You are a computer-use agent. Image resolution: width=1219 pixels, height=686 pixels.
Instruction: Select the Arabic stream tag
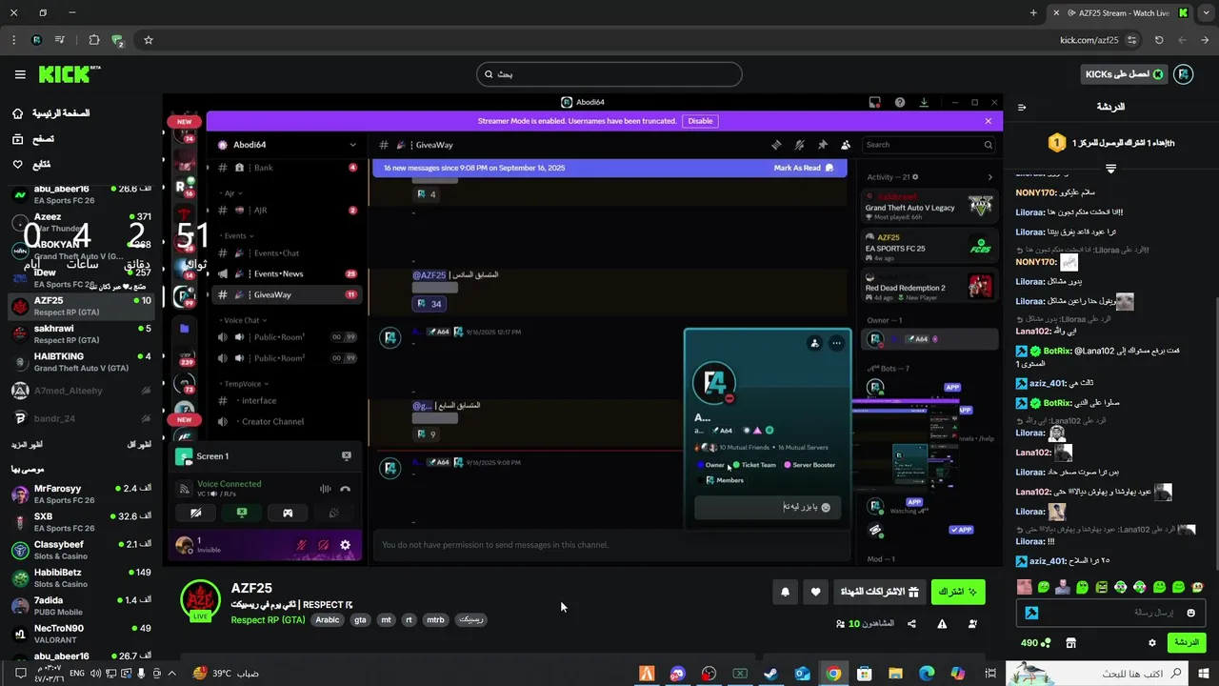click(328, 619)
